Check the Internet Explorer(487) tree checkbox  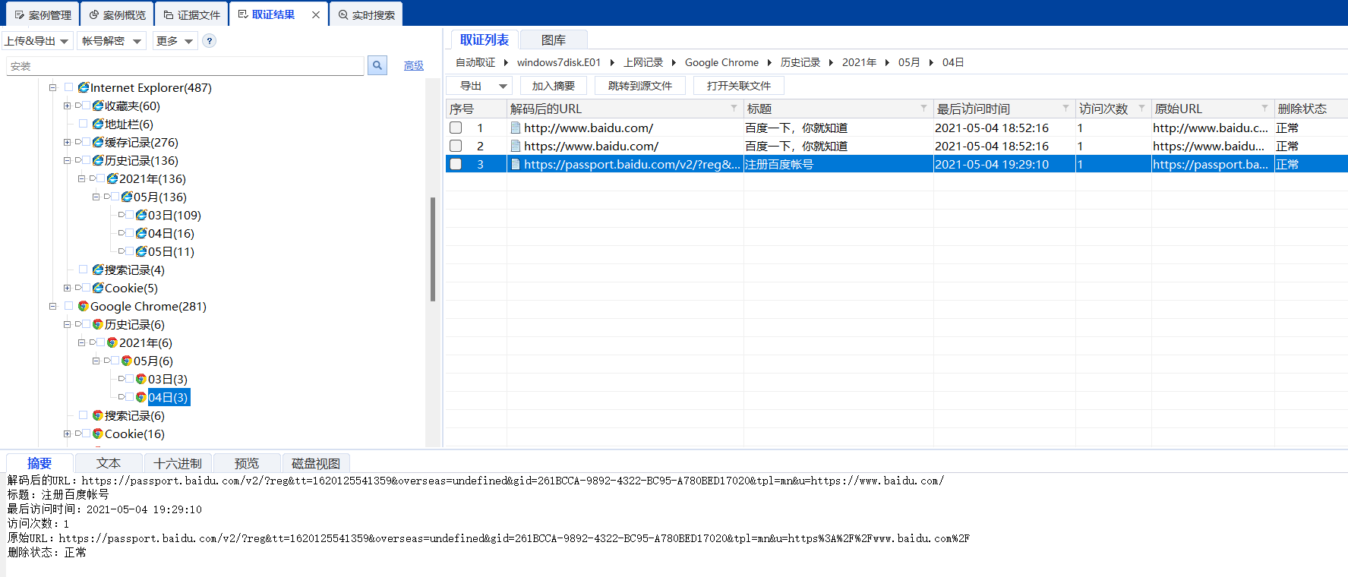tap(69, 87)
